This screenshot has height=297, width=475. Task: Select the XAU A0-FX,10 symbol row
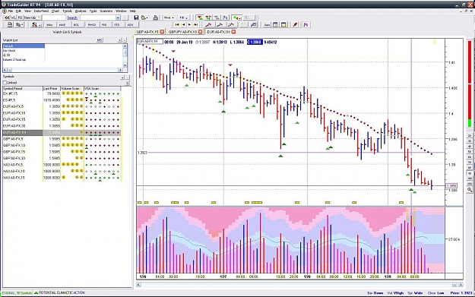62,171
